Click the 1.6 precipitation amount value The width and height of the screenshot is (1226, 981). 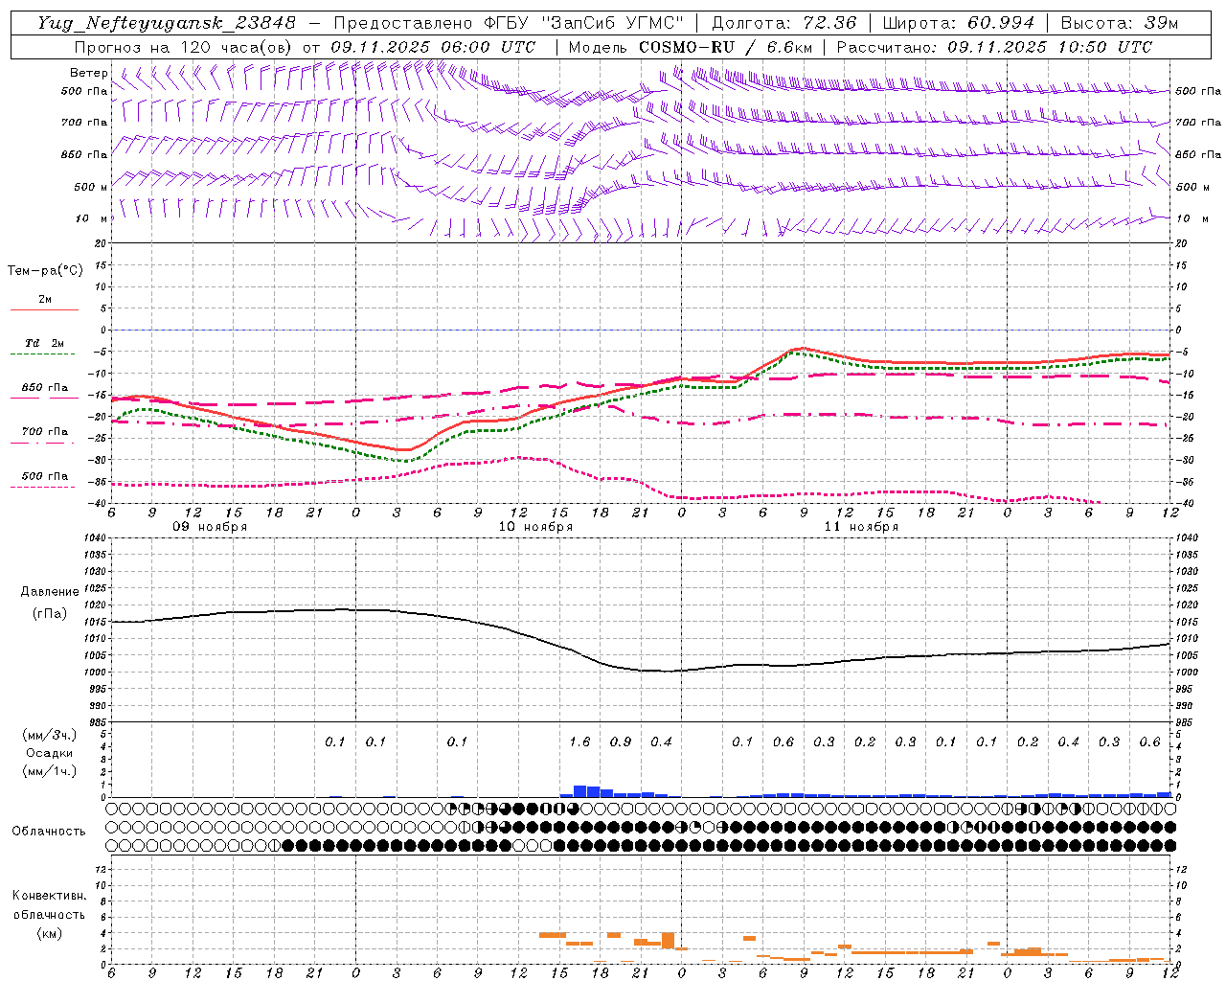[579, 742]
